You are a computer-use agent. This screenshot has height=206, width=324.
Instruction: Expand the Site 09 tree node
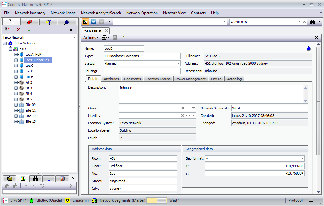pyautogui.click(x=16, y=105)
